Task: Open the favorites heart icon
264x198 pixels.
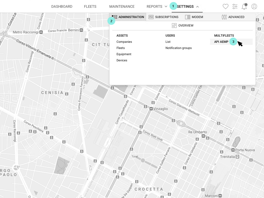Action: (225, 6)
